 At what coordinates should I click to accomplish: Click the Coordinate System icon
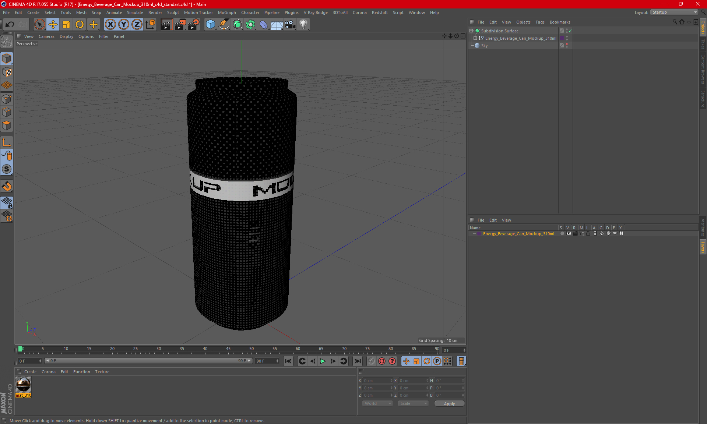[x=150, y=25]
